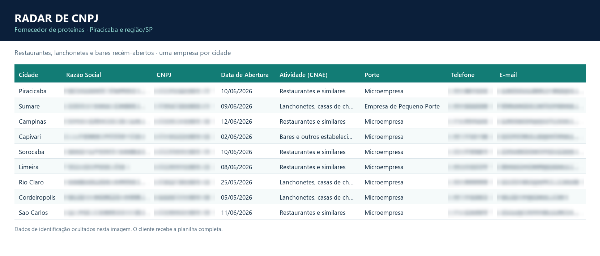Select the Sorocaba city cell
The height and width of the screenshot is (256, 600).
pos(31,152)
